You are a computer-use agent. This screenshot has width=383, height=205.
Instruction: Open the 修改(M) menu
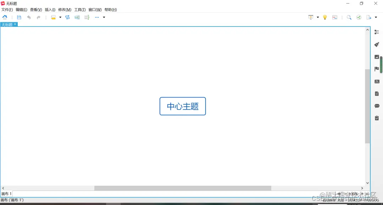pyautogui.click(x=64, y=10)
